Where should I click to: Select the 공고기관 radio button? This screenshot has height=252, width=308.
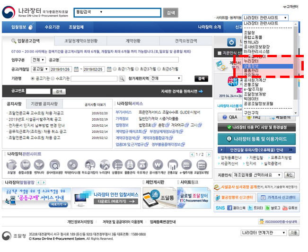pyautogui.click(x=33, y=78)
